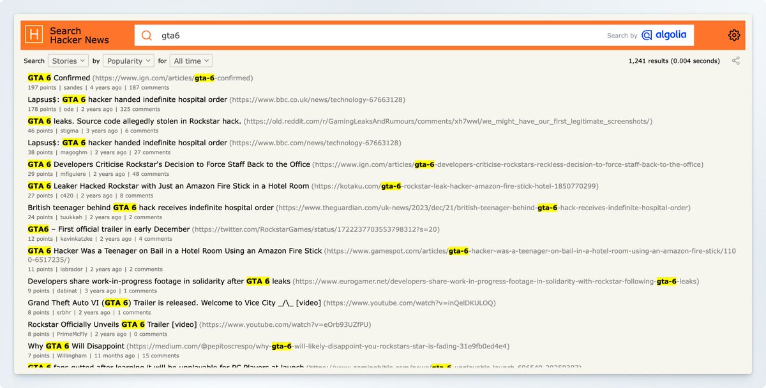
Task: View comments on the Lapsus$ hacker story
Action: point(139,109)
